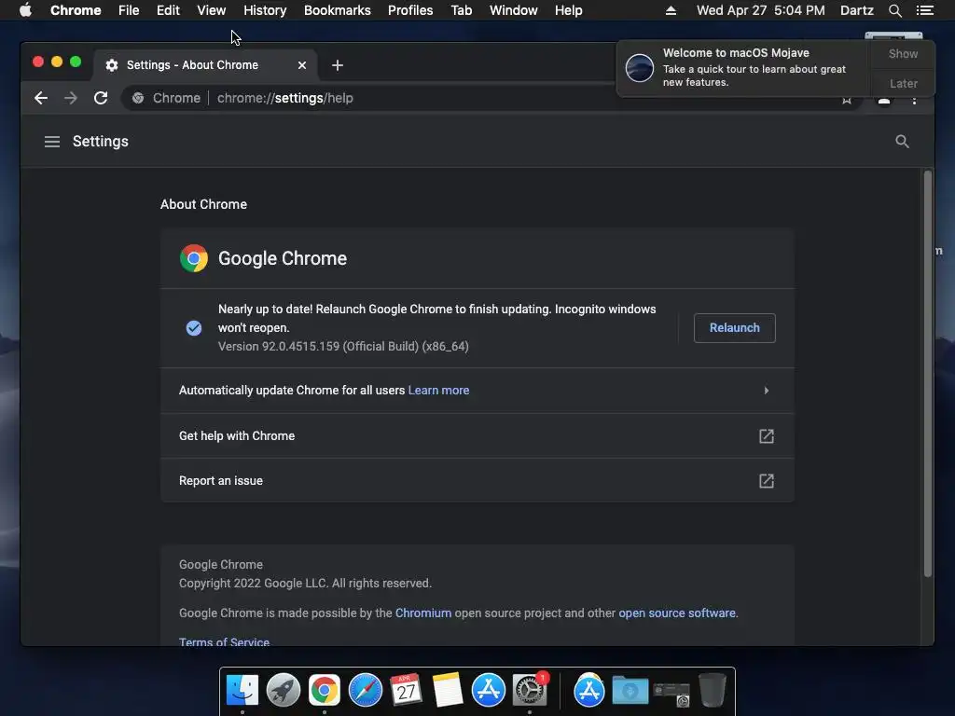Open Calendar from the dock
The image size is (955, 716).
point(406,691)
